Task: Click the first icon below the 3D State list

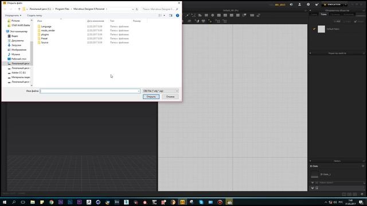Action: pyautogui.click(x=313, y=188)
